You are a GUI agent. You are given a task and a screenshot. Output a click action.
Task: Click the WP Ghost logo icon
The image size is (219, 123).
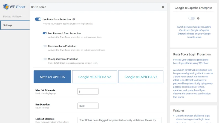(5, 6)
